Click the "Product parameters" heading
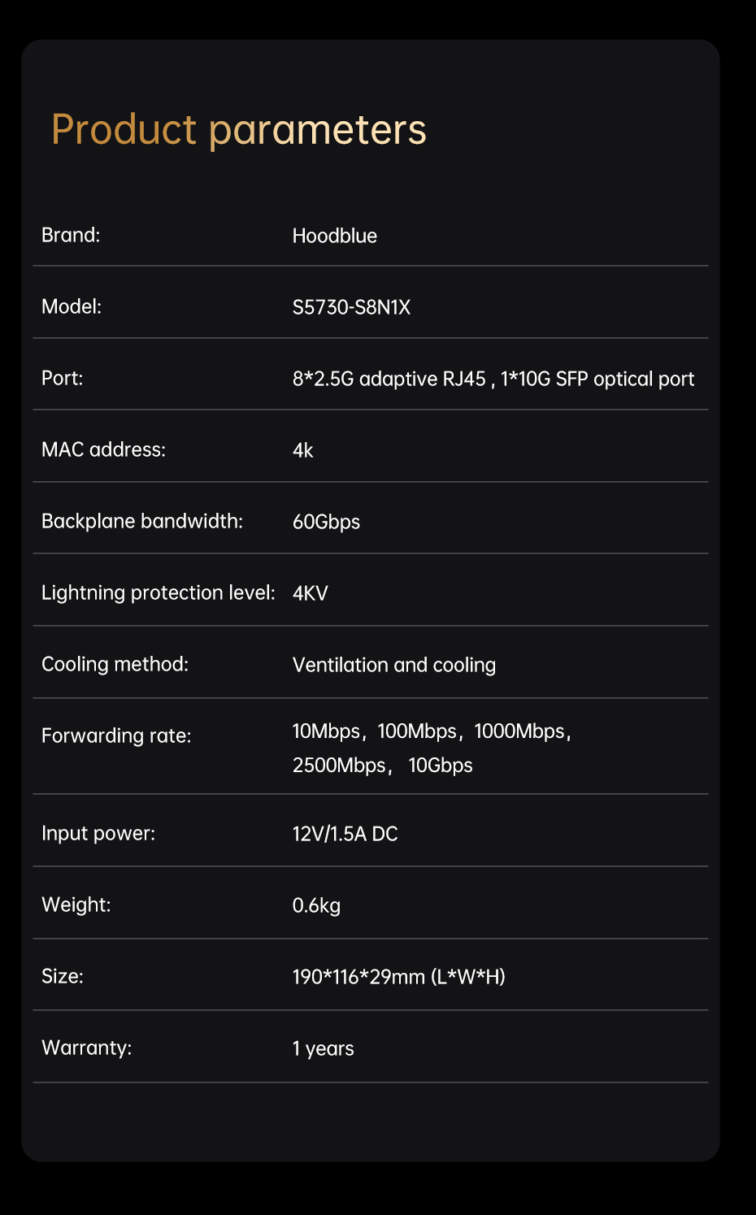Viewport: 756px width, 1215px height. point(238,130)
